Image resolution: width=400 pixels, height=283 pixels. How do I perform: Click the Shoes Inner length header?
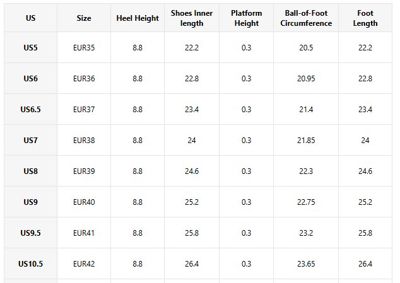(x=192, y=18)
